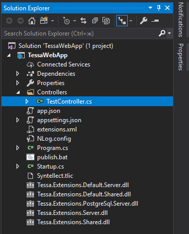Pin the Solution Explorer panel
This screenshot has width=189, height=234.
159,8
